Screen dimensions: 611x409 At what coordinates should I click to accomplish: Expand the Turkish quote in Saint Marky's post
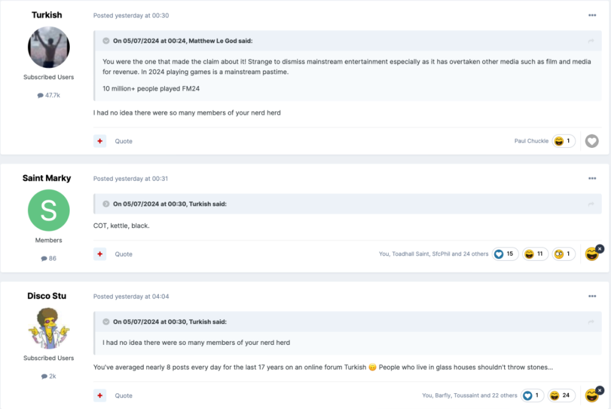coord(106,204)
